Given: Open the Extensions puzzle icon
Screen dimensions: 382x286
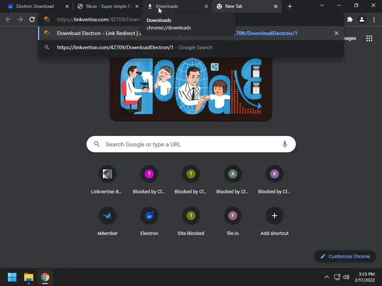Looking at the screenshot, I should click(x=350, y=19).
